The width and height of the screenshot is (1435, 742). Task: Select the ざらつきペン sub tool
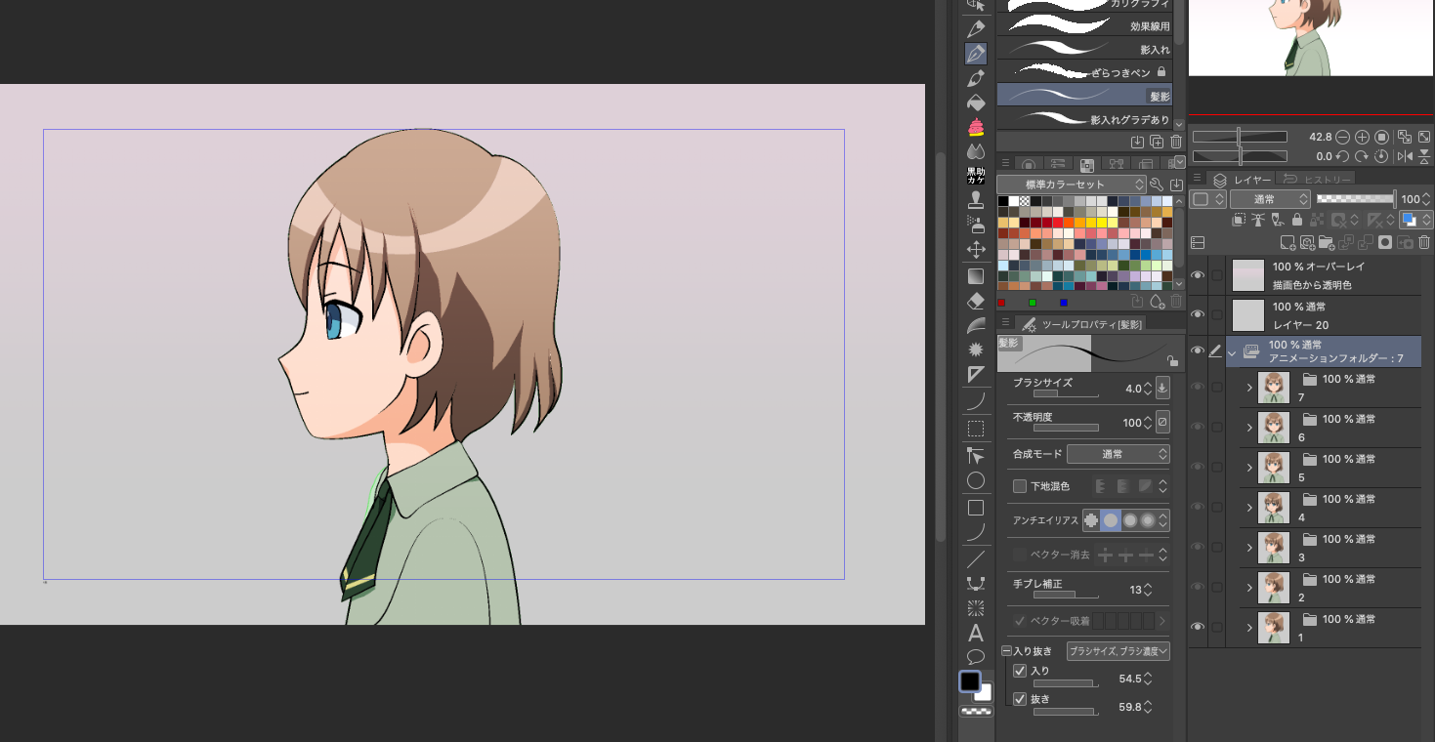tap(1084, 70)
